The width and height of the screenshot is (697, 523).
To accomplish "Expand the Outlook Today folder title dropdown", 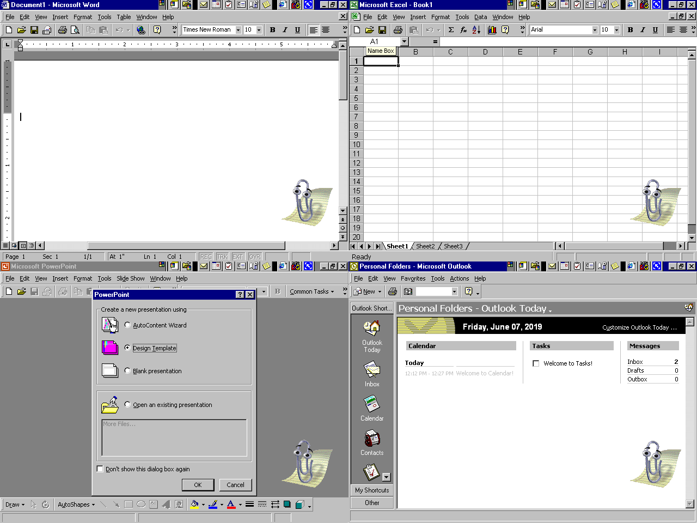I will 550,310.
